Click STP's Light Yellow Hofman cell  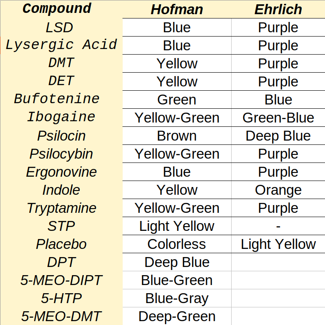point(177,226)
